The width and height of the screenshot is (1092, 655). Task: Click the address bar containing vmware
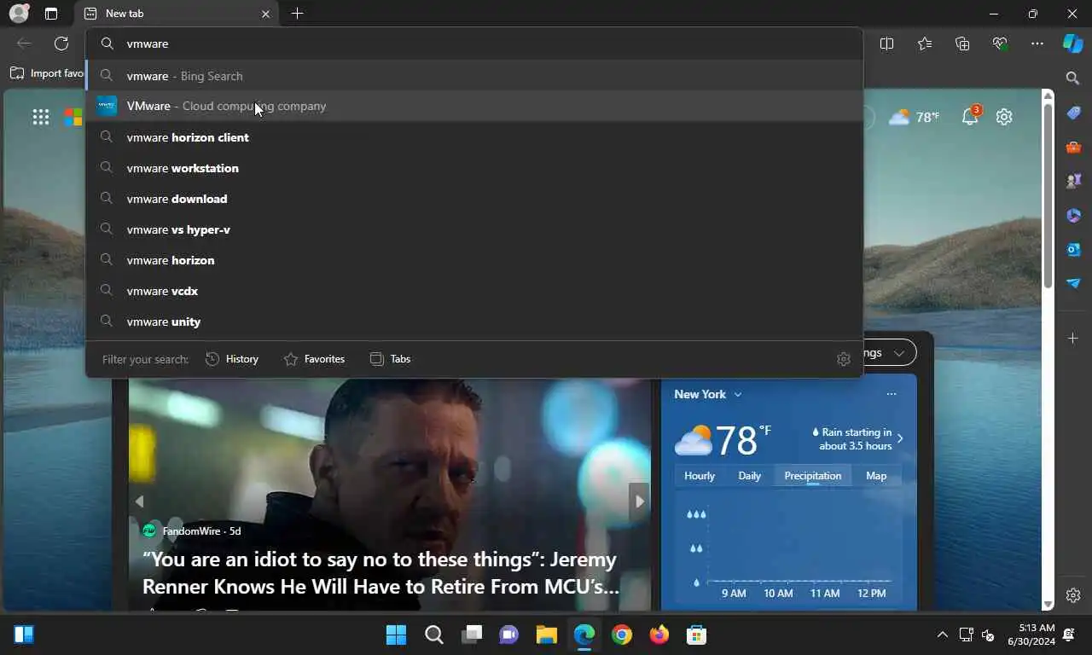tap(474, 43)
